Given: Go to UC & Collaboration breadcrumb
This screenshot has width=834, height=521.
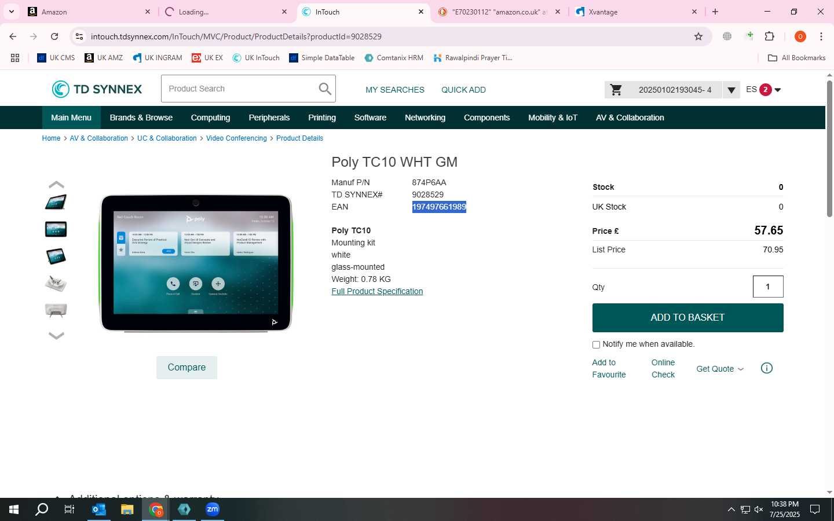Looking at the screenshot, I should (167, 138).
